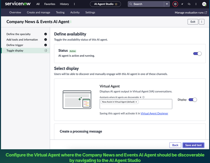210x163 pixels.
Task: Switch to the Testing tab
Action: (60, 12)
